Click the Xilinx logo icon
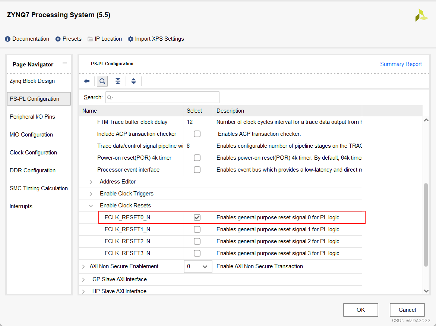Screen dimensions: 436x326 [x=421, y=15]
